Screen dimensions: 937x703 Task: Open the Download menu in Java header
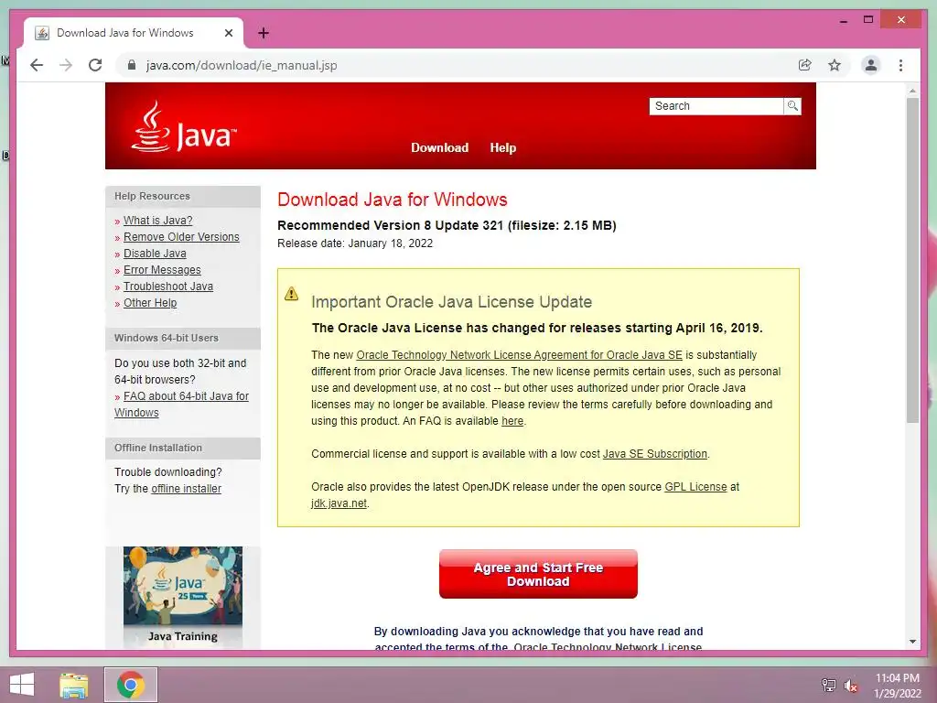click(439, 147)
